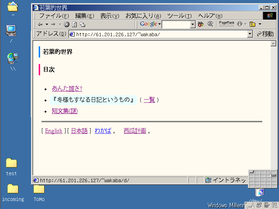Open the My Computer desktop icon
Screen dimensions: 279x209
click(12, 31)
